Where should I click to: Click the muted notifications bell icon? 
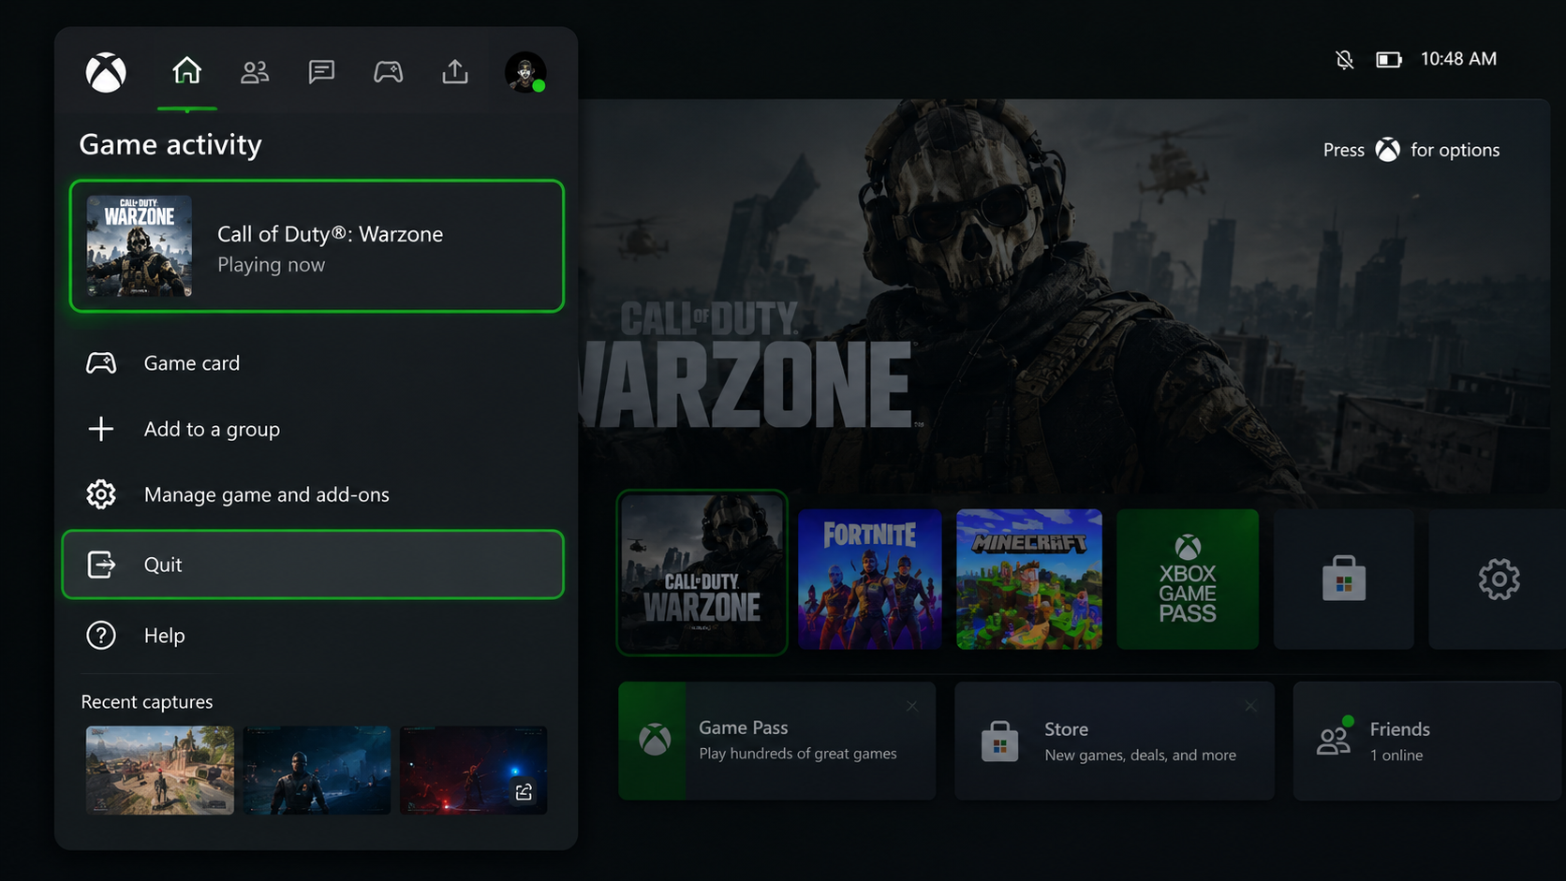click(x=1344, y=60)
